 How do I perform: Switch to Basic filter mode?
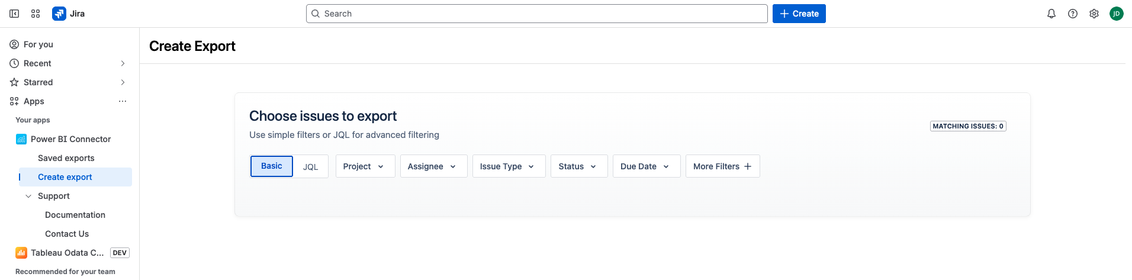[x=272, y=166]
